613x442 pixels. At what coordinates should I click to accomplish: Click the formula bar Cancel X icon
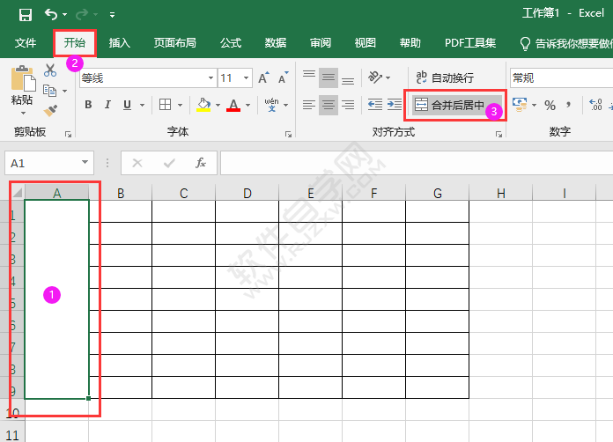[x=137, y=163]
